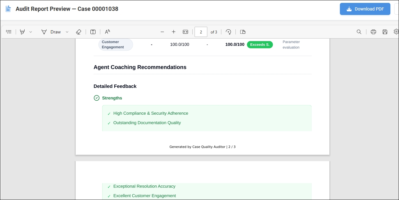Click the Download PDF button
The width and height of the screenshot is (399, 200).
365,9
